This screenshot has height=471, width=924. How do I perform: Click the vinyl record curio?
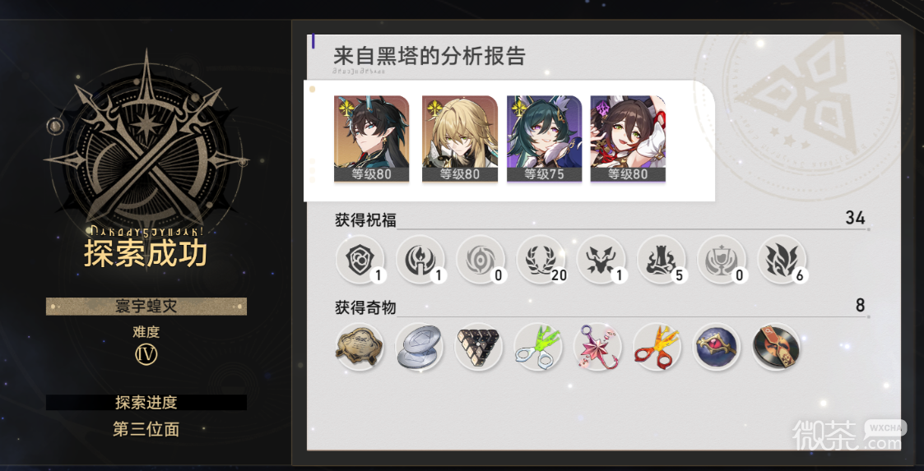pyautogui.click(x=776, y=347)
